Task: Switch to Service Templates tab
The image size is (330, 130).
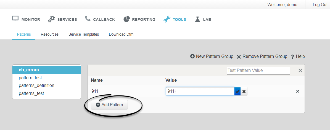Action: [x=84, y=34]
